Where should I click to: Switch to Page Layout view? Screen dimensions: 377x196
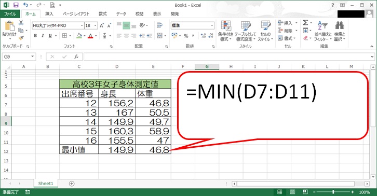tap(292, 192)
